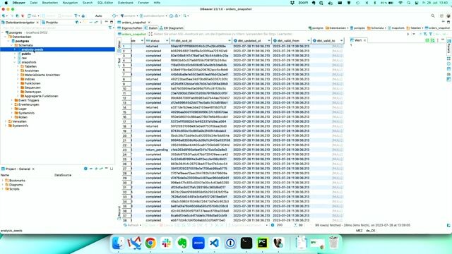Select the Event Triggers folder
The height and width of the screenshot is (254, 452).
point(28,100)
